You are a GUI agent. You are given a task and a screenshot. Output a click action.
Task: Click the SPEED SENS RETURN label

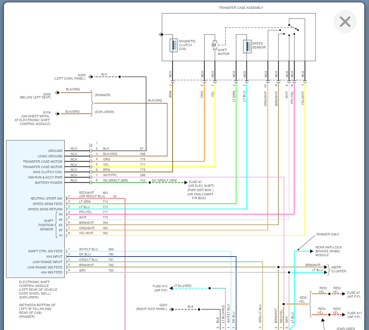[x=45, y=209]
